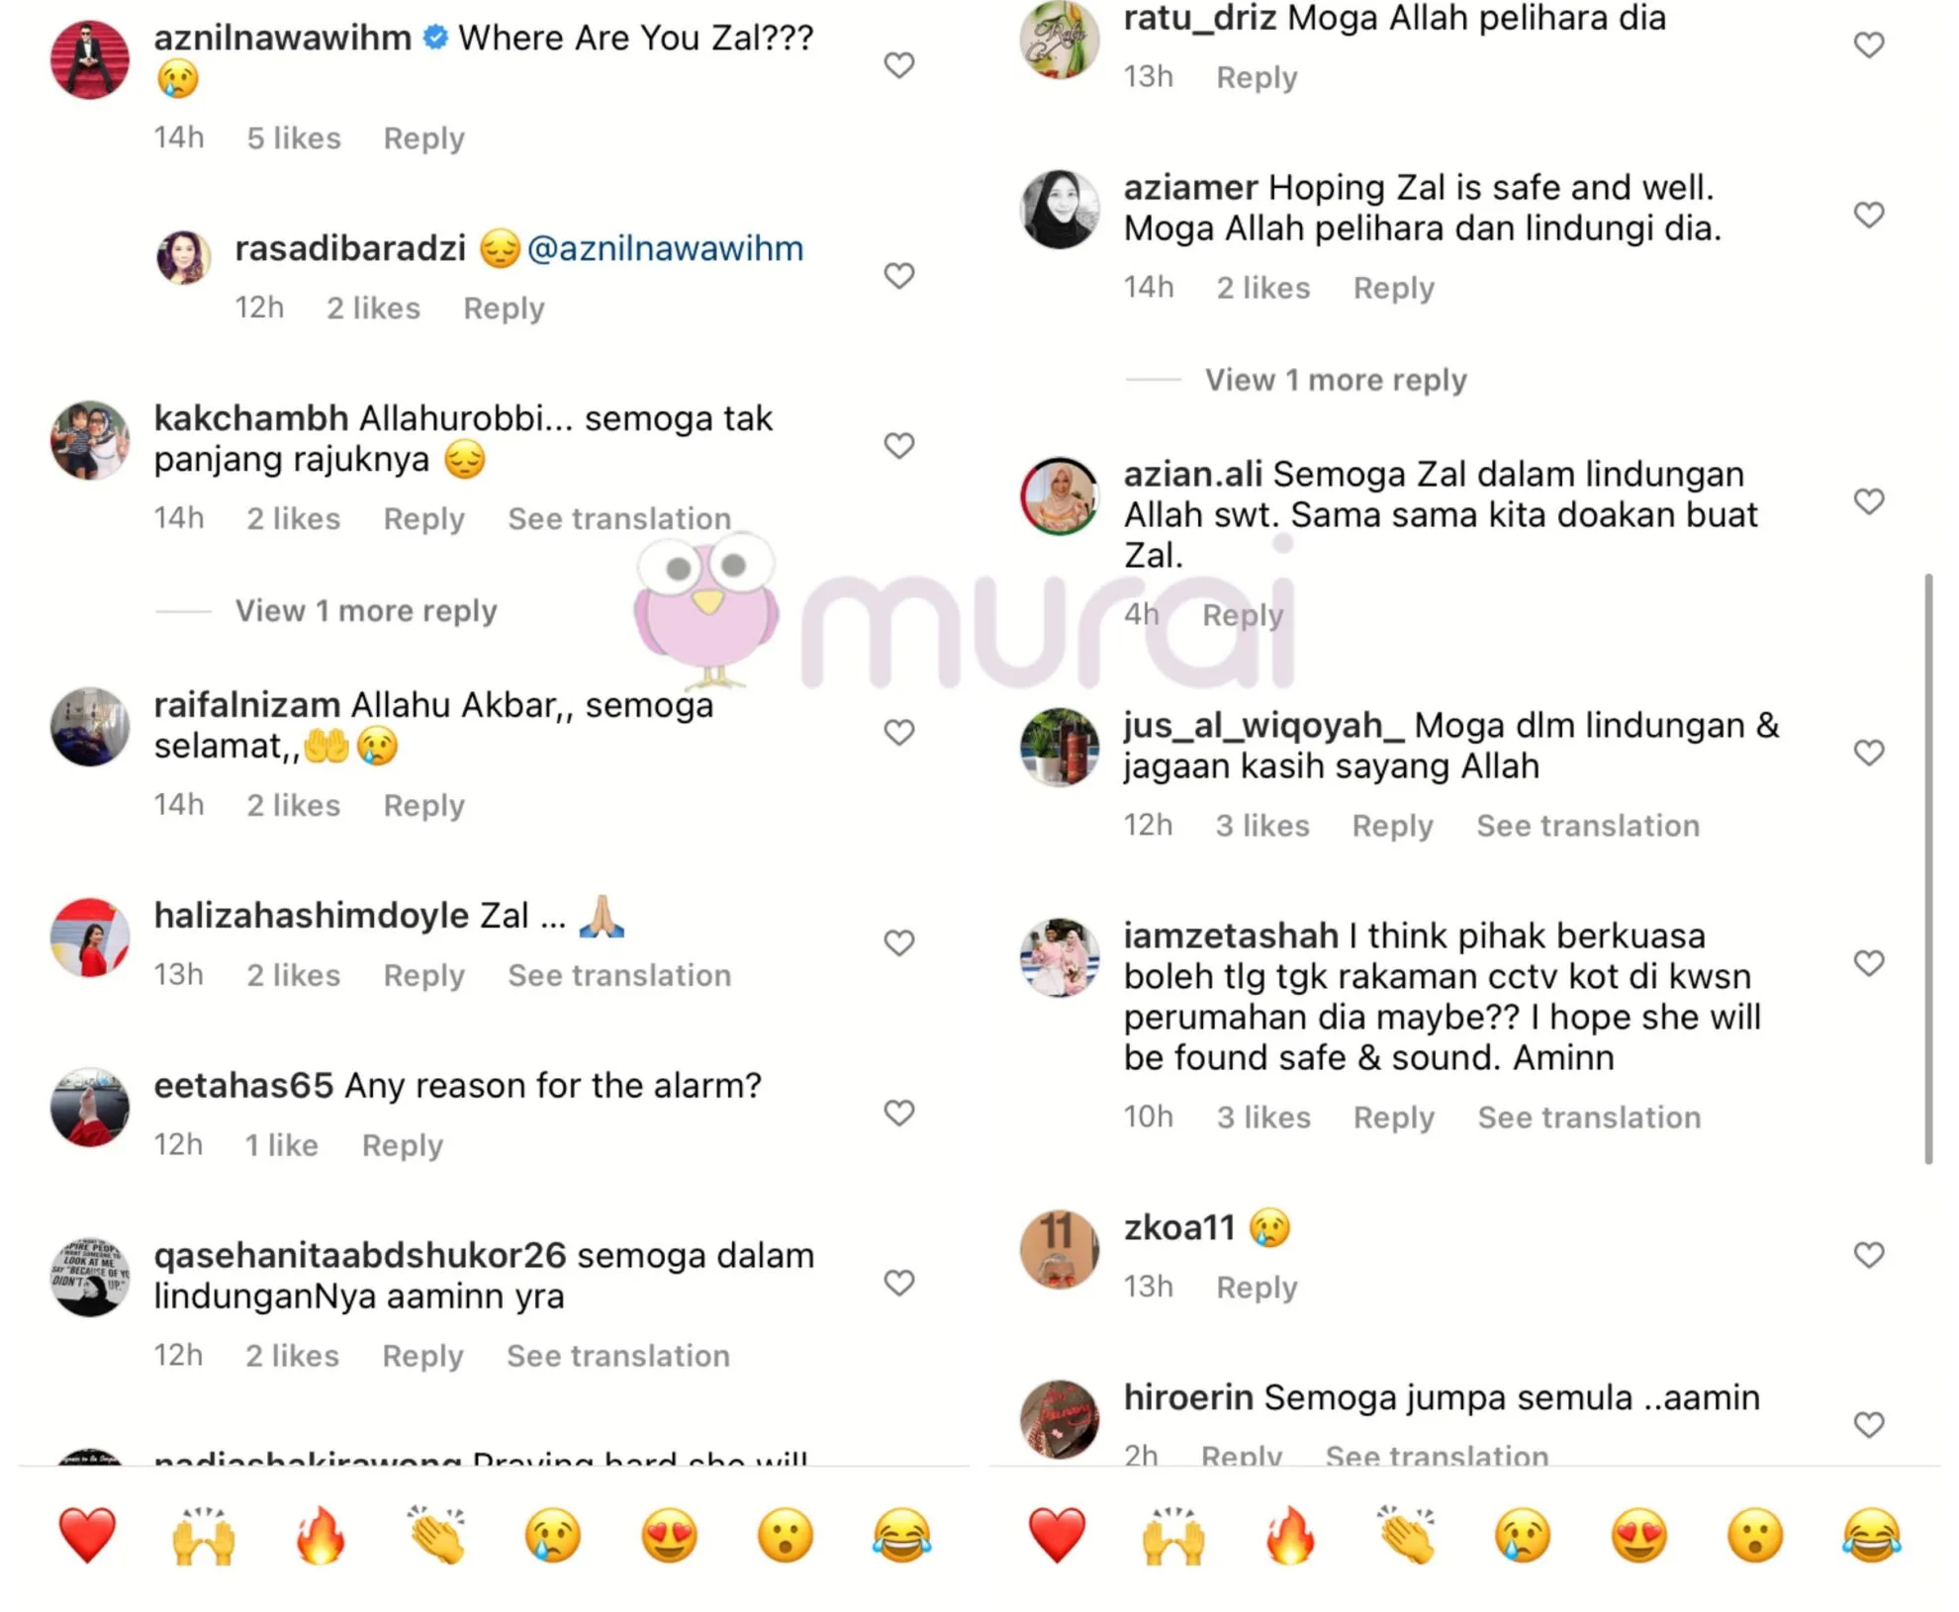1959x1612 pixels.
Task: Tap the raised hands emoji in left reaction bar
Action: (204, 1536)
